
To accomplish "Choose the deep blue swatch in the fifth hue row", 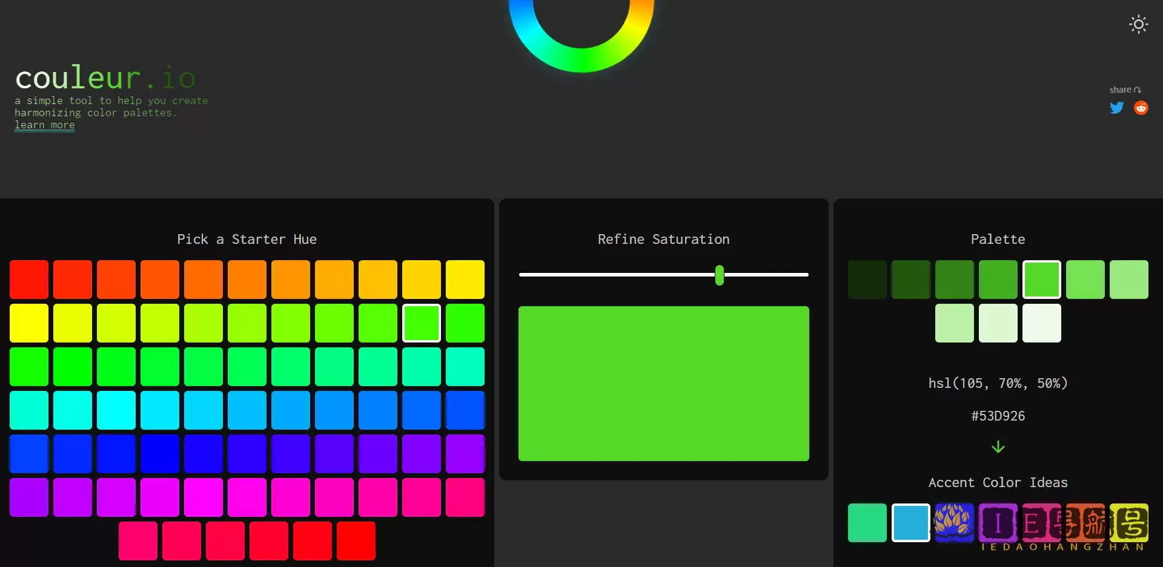I will [x=160, y=454].
